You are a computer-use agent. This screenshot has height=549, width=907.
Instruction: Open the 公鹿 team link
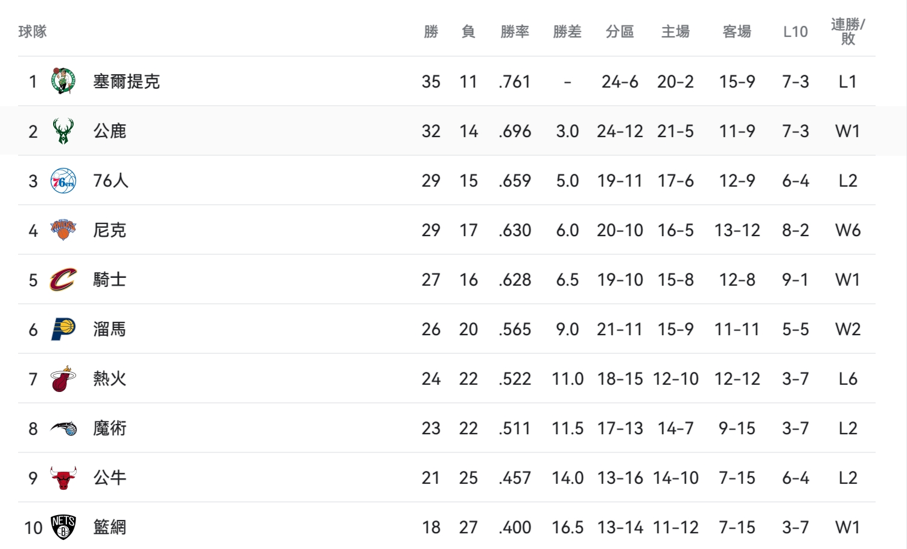110,131
